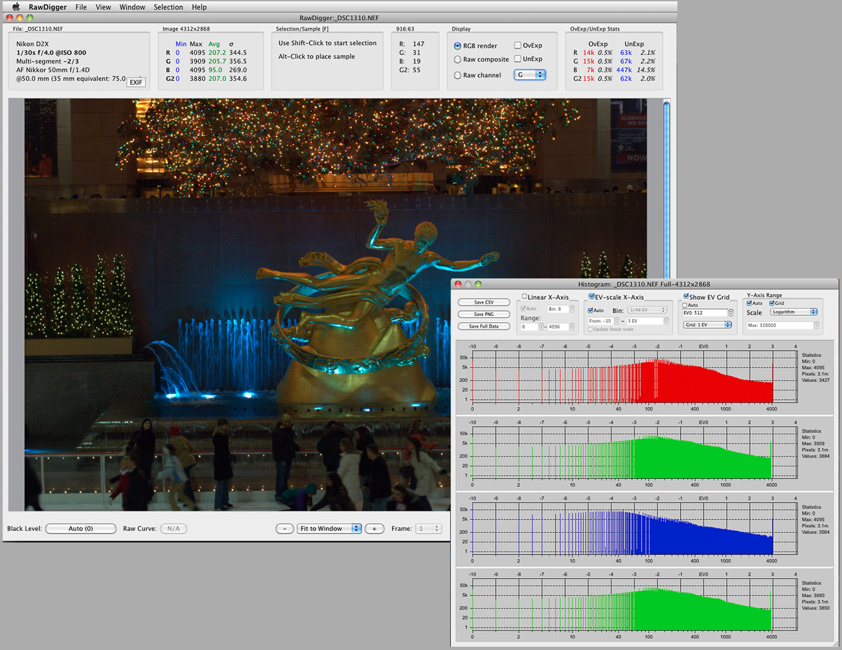The height and width of the screenshot is (650, 842).
Task: Enable the OvExp overexposure checkbox
Action: (x=518, y=45)
